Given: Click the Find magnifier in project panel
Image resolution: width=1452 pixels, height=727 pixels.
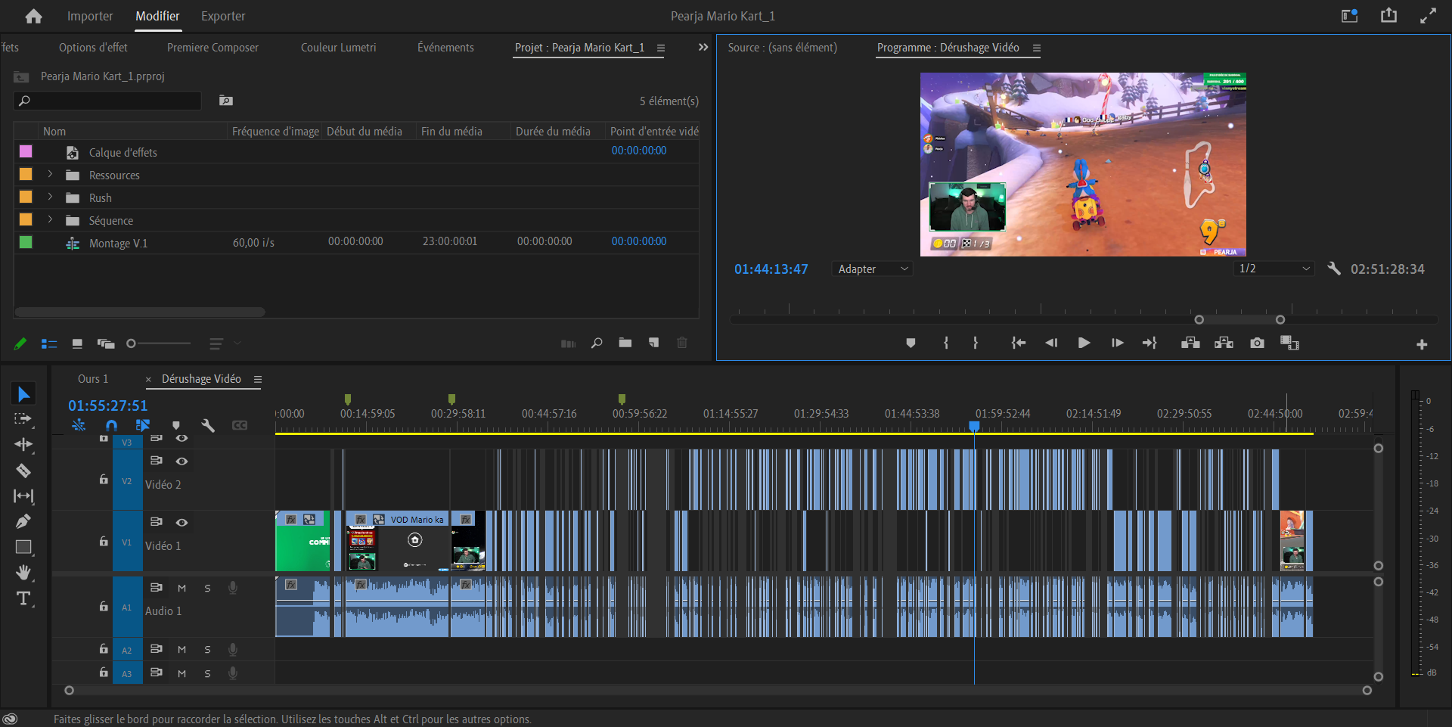Looking at the screenshot, I should [x=597, y=343].
